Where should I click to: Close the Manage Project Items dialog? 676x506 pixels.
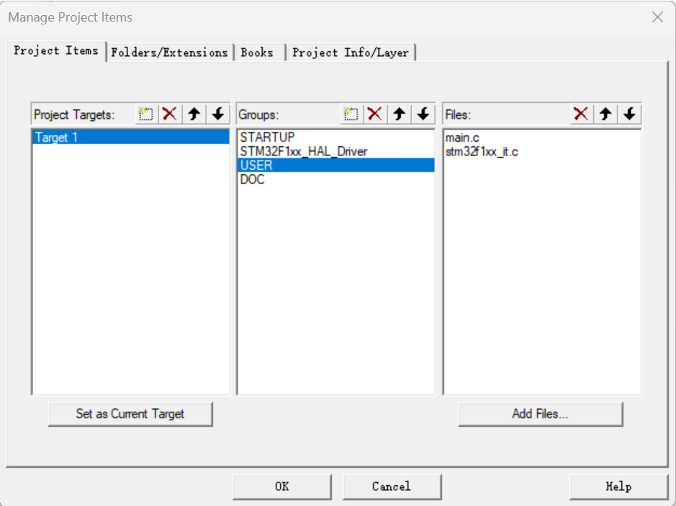click(657, 17)
